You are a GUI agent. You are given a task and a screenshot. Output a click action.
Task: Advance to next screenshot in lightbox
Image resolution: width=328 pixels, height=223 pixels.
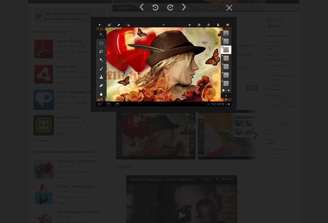[184, 7]
